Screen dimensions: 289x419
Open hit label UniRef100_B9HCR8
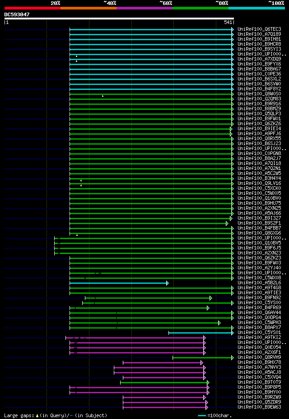point(259,44)
